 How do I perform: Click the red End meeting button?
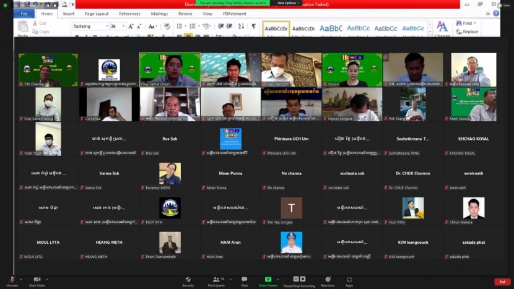502,282
